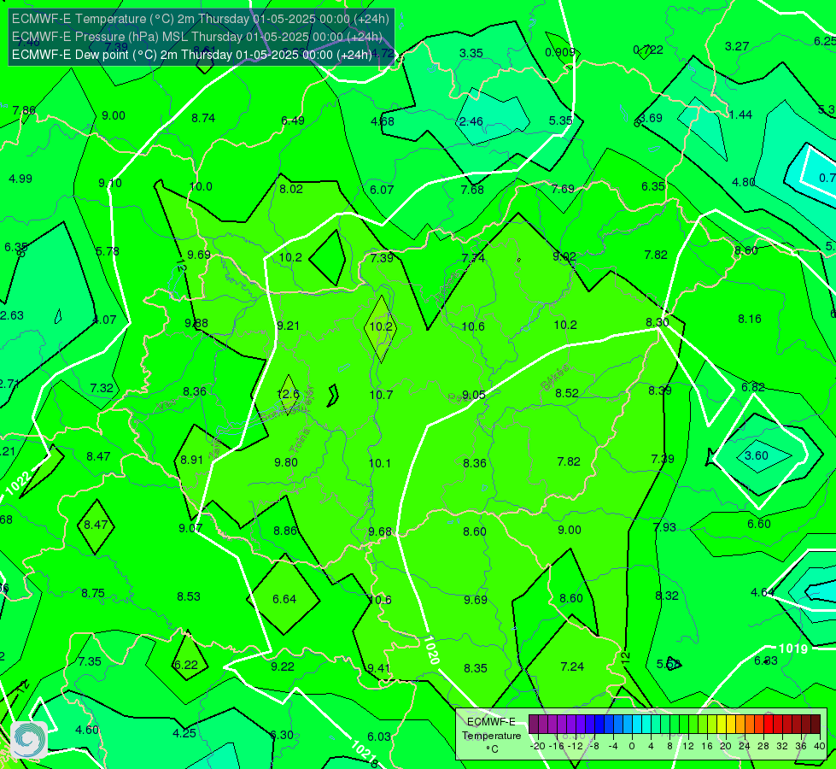Image resolution: width=836 pixels, height=769 pixels.
Task: Click the 8.52 temperature value
Action: click(567, 393)
